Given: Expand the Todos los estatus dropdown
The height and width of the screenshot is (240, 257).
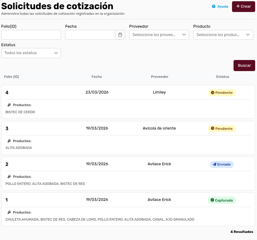Looking at the screenshot, I should 31,53.
